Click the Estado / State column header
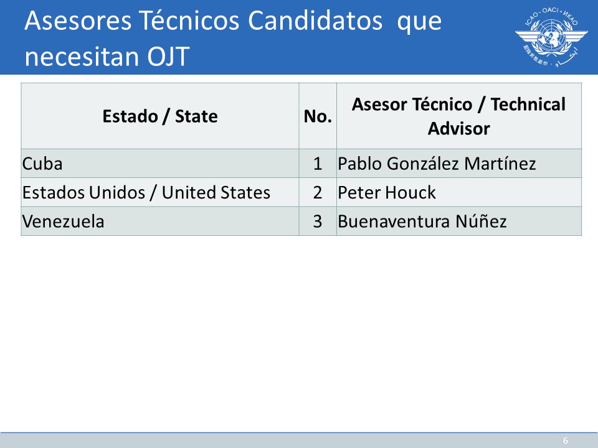The height and width of the screenshot is (448, 598). (160, 116)
